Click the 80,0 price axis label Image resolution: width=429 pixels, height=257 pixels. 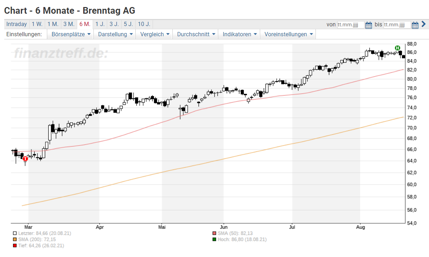click(412, 79)
